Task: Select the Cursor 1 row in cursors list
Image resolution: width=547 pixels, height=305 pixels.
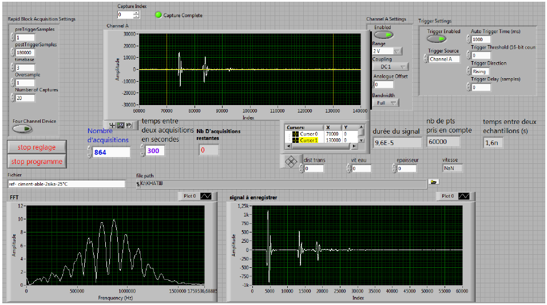Action: pos(309,140)
